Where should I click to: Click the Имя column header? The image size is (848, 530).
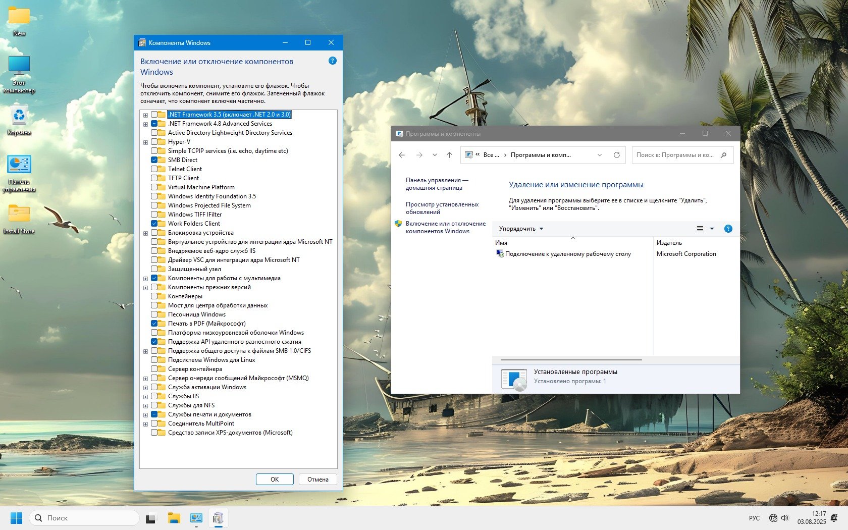point(501,243)
